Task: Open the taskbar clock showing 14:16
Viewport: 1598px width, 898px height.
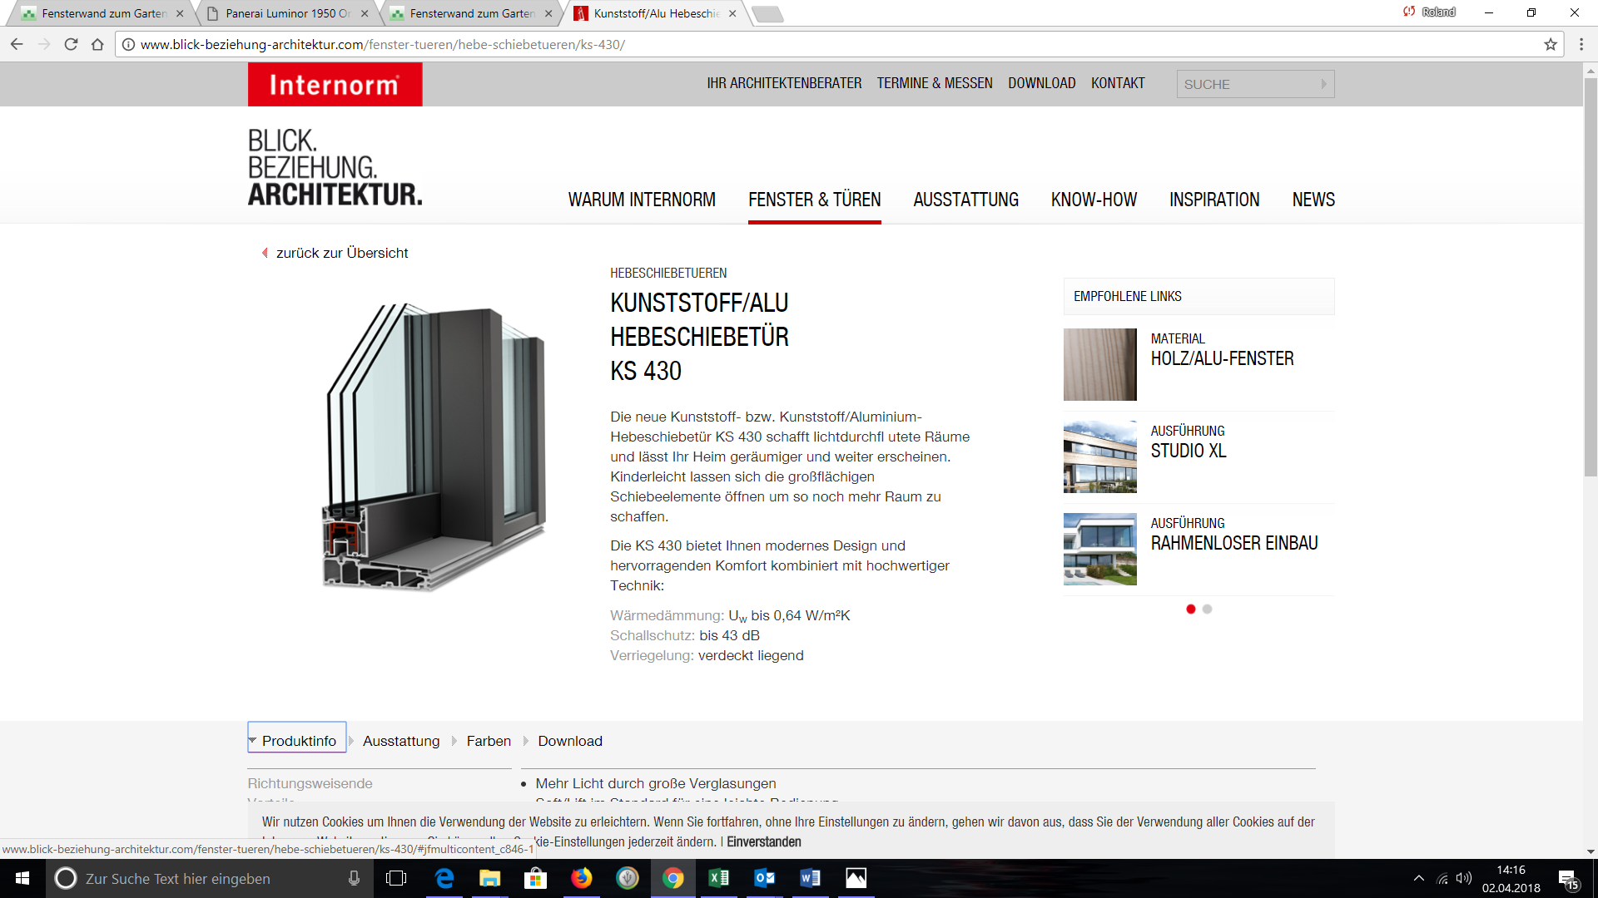Action: (x=1511, y=879)
